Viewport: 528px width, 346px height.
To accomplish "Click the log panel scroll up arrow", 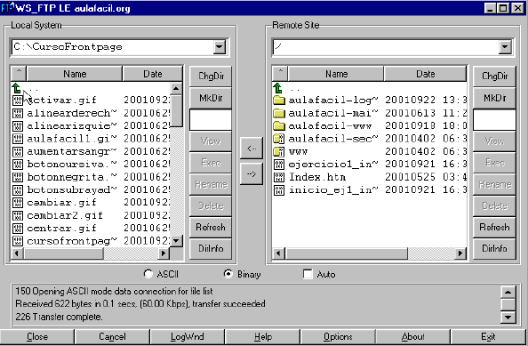I will tap(508, 292).
